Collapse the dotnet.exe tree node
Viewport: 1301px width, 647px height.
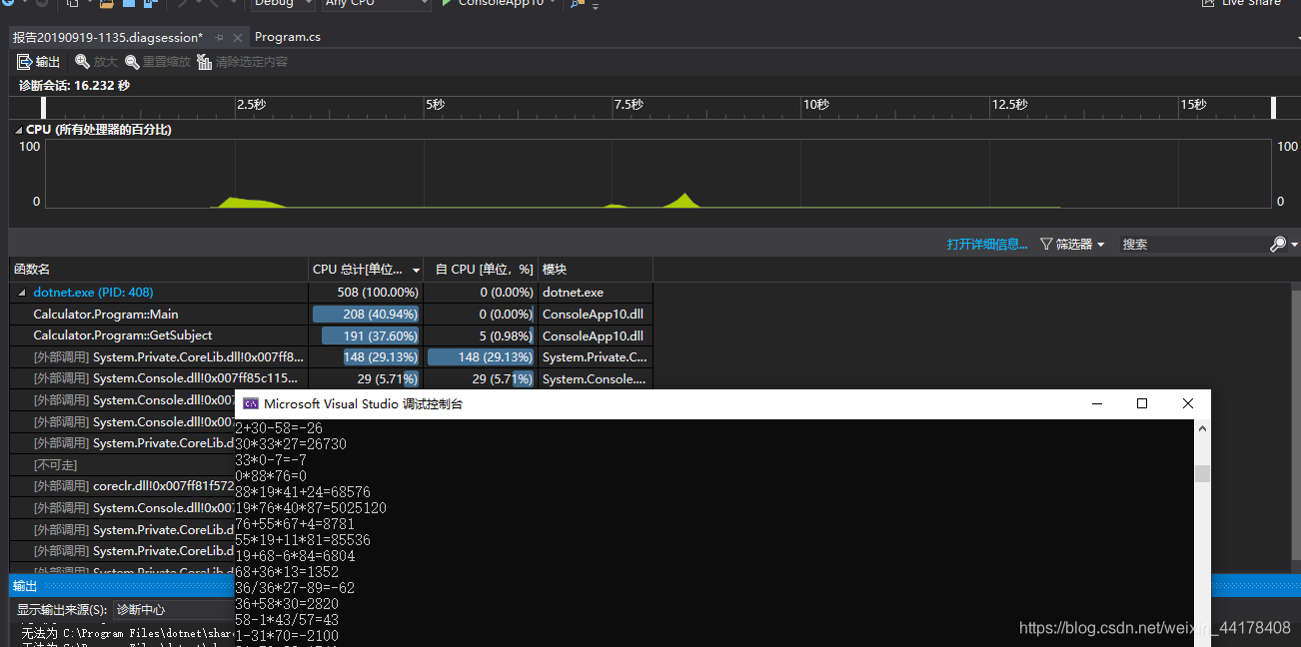pos(22,293)
